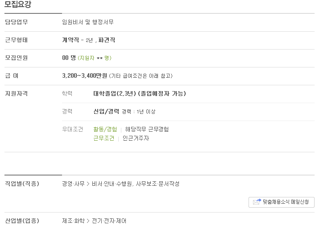Screen dimensions: 315x230
Task: Click the 인근거주자 preference text
Action: pyautogui.click(x=136, y=138)
